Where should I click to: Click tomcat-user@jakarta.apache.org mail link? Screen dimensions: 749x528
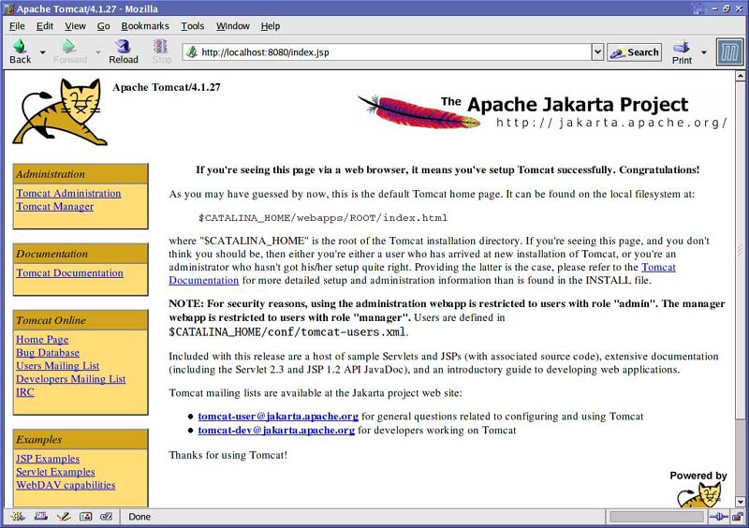(278, 417)
